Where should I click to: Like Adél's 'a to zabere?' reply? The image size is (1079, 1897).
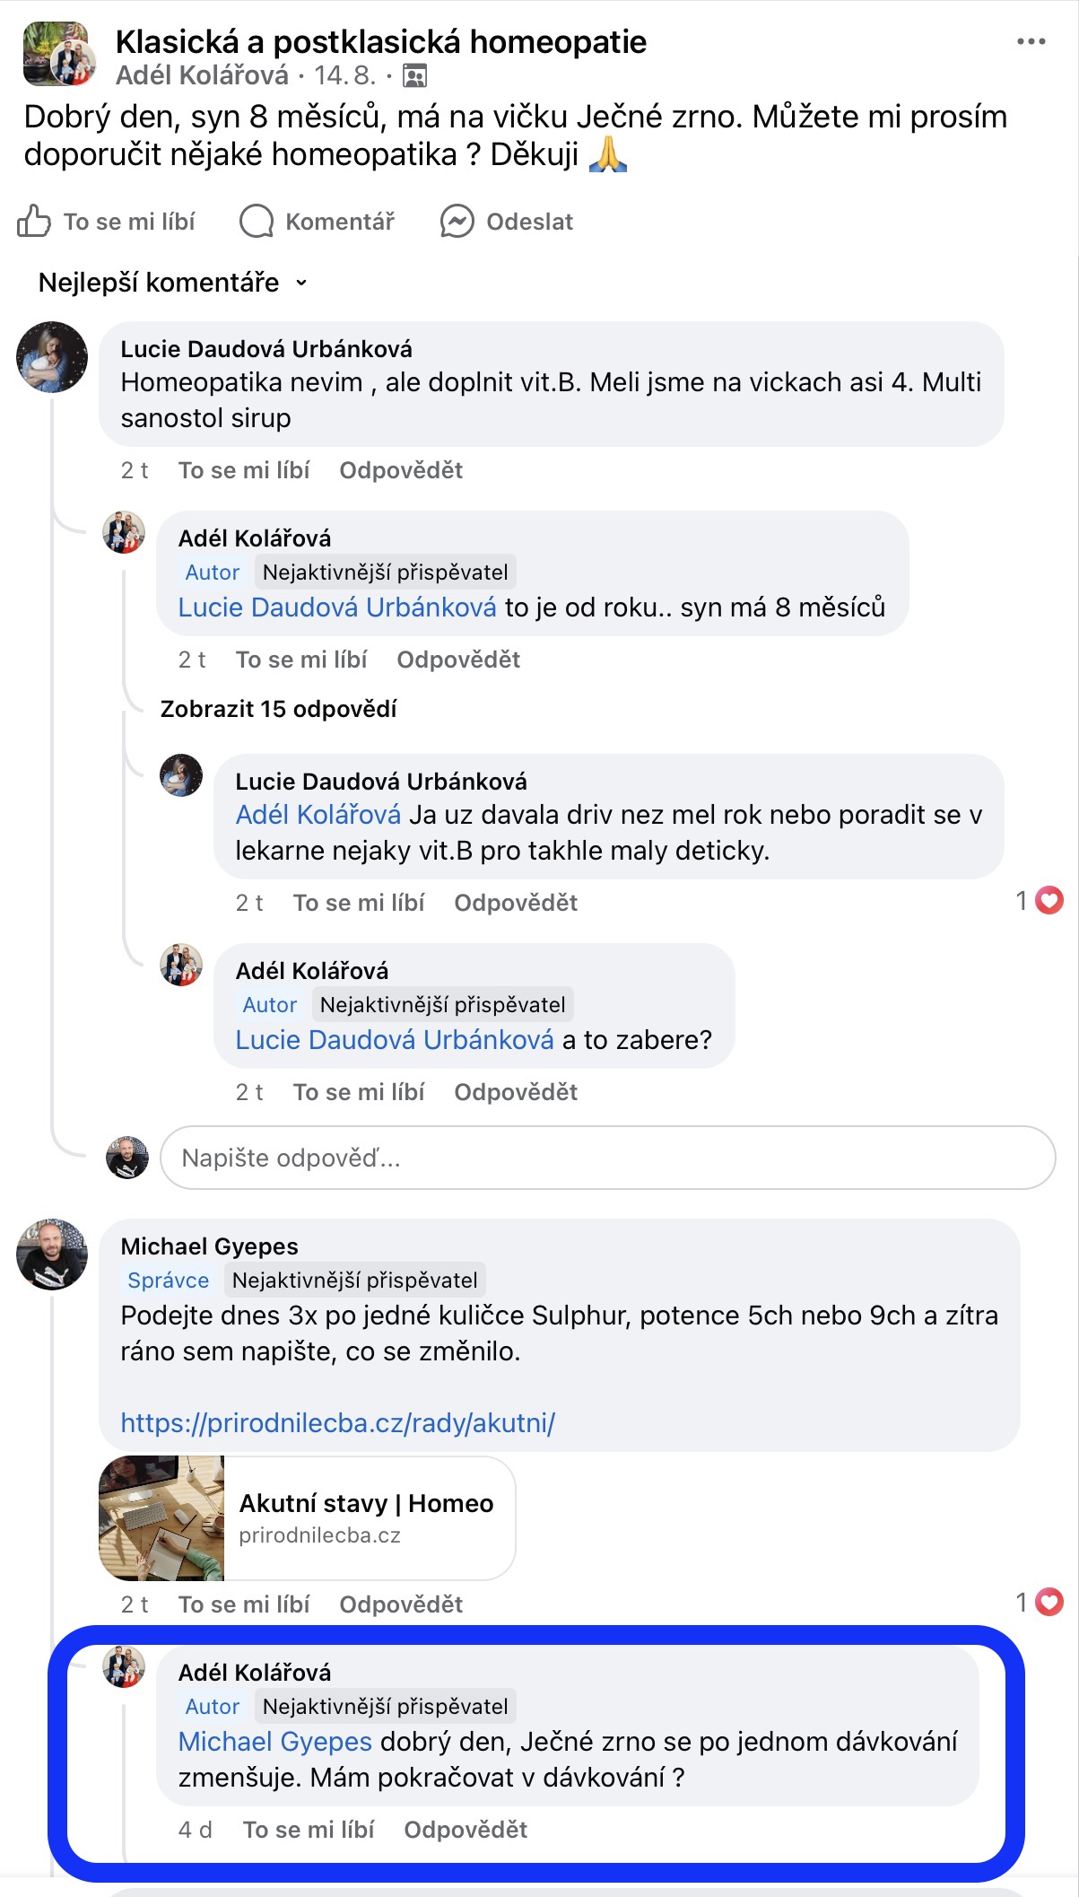pos(358,1092)
